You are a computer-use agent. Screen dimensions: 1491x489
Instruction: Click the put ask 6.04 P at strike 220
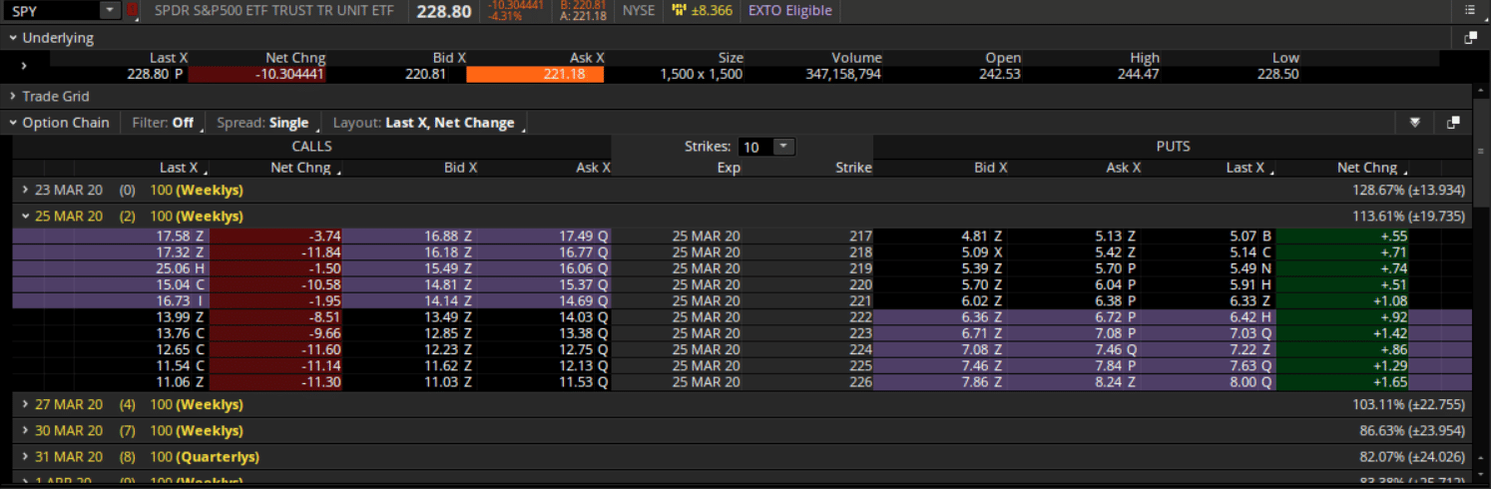coord(1117,284)
